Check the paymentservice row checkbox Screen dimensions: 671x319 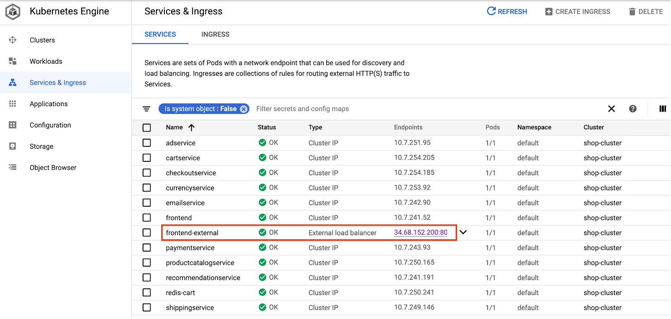(x=147, y=248)
